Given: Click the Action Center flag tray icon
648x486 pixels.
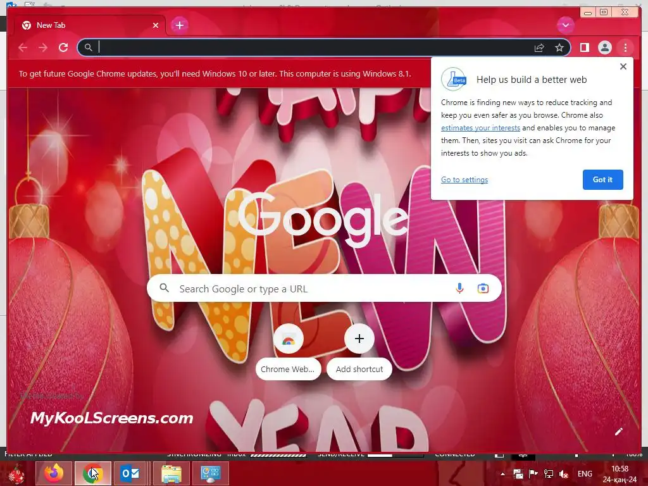Looking at the screenshot, I should [x=533, y=474].
